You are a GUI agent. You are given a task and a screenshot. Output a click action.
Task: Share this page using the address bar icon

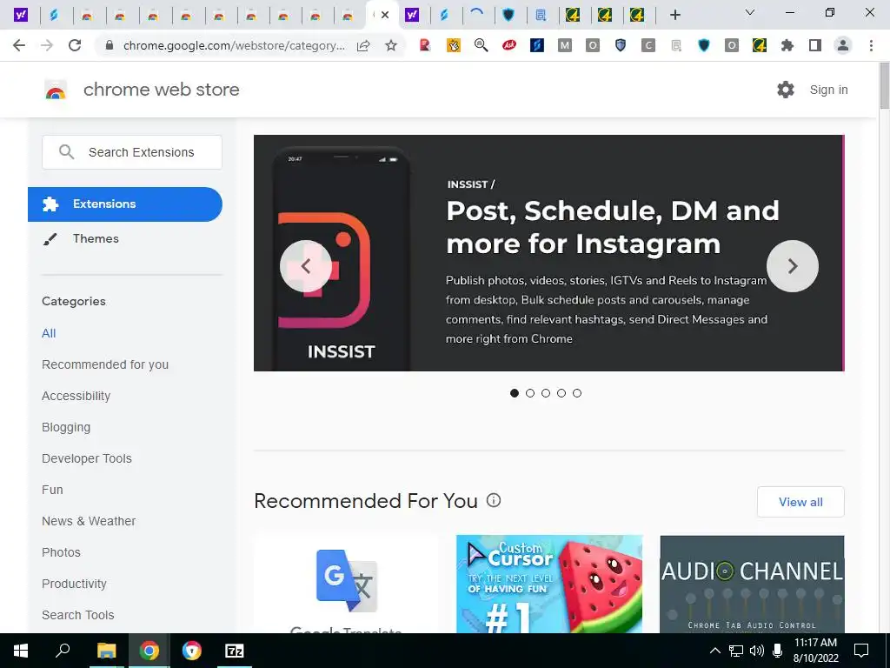[x=363, y=45]
